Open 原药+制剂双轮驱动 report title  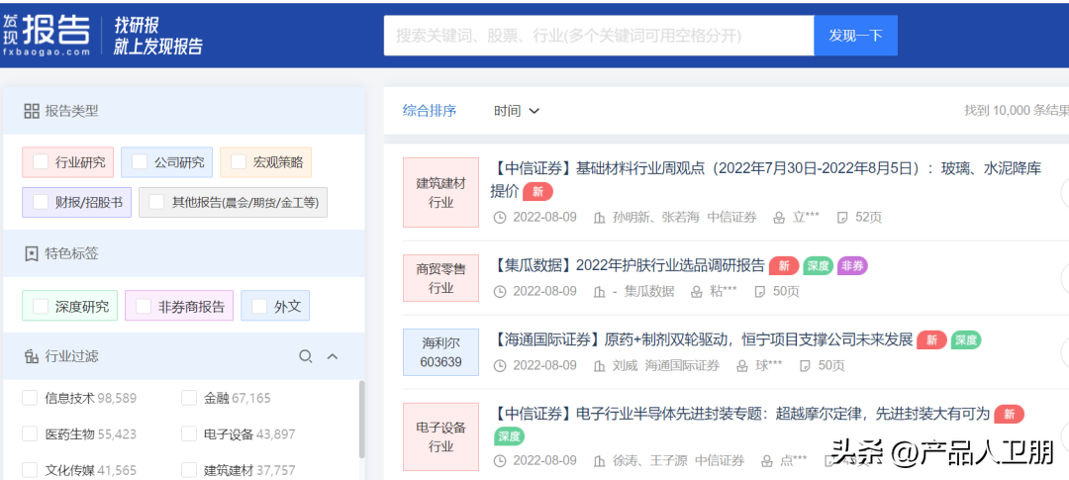point(701,339)
